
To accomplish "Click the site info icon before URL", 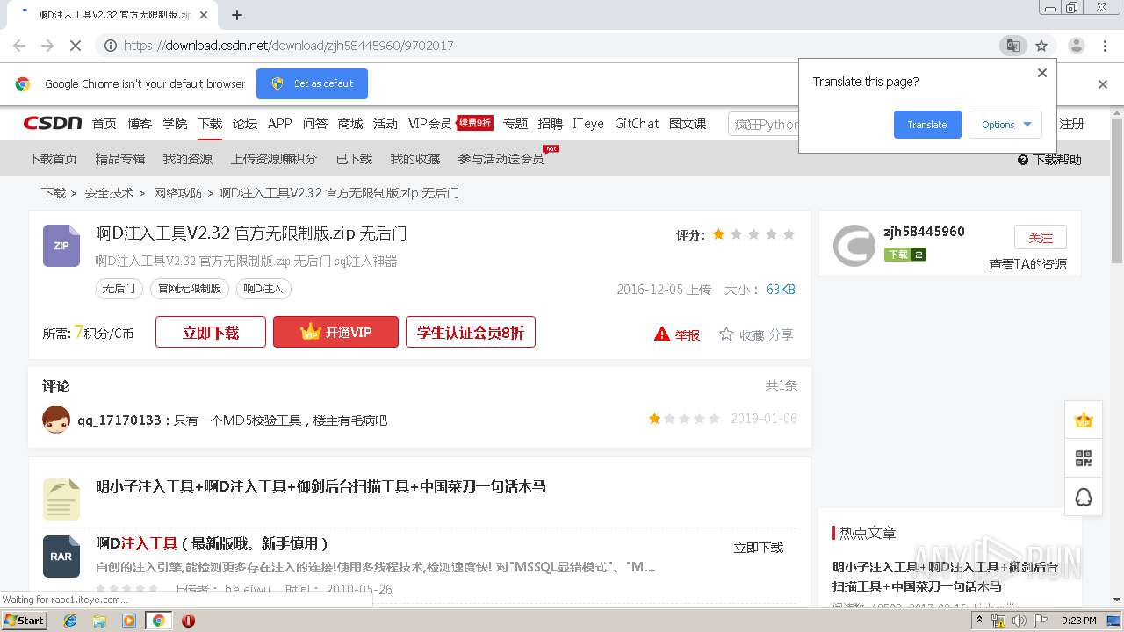I will tap(111, 46).
